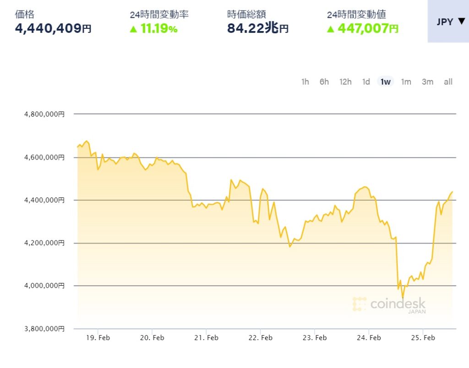Click the 11.19% change rate value
This screenshot has height=368, width=469.
pyautogui.click(x=159, y=29)
